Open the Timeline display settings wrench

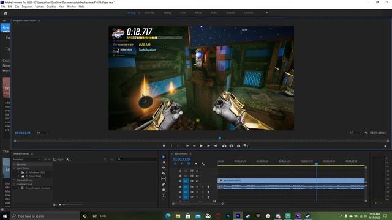click(203, 164)
